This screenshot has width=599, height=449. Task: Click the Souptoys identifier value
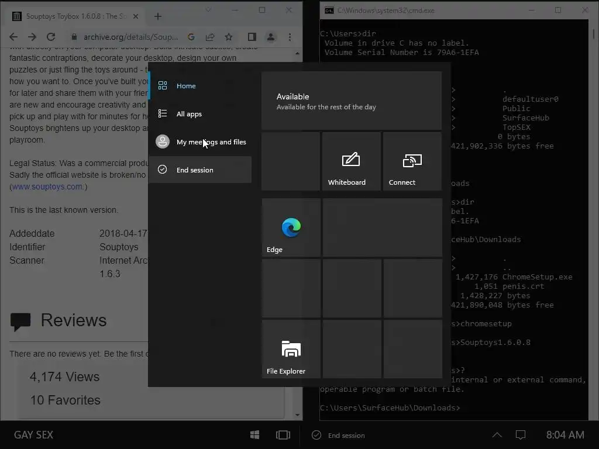(119, 247)
